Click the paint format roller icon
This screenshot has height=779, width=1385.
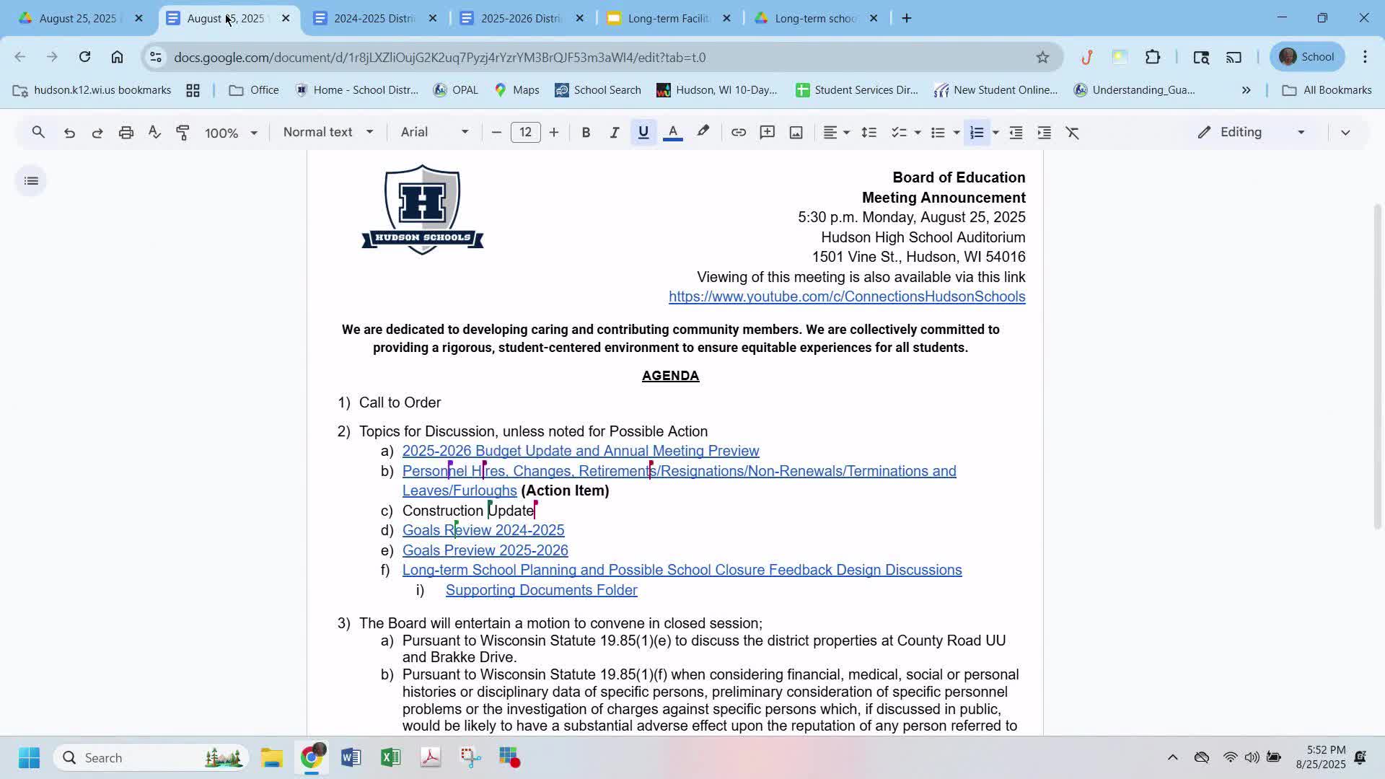tap(183, 133)
